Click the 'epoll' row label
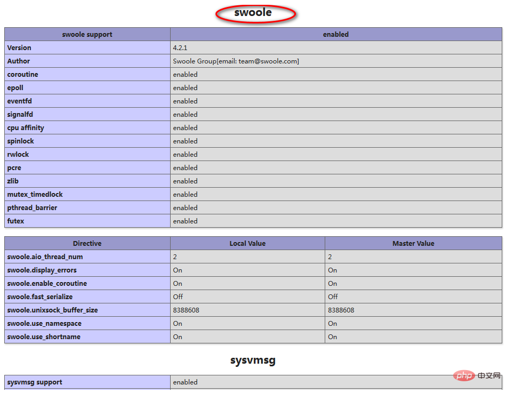Viewport: 506px width, 393px height. click(x=15, y=88)
